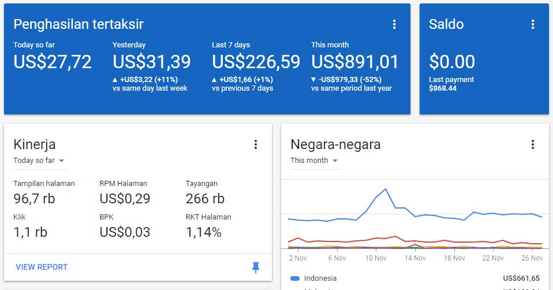The image size is (553, 290).
Task: Pin the Kinerja card with pushpin icon
Action: (x=256, y=267)
